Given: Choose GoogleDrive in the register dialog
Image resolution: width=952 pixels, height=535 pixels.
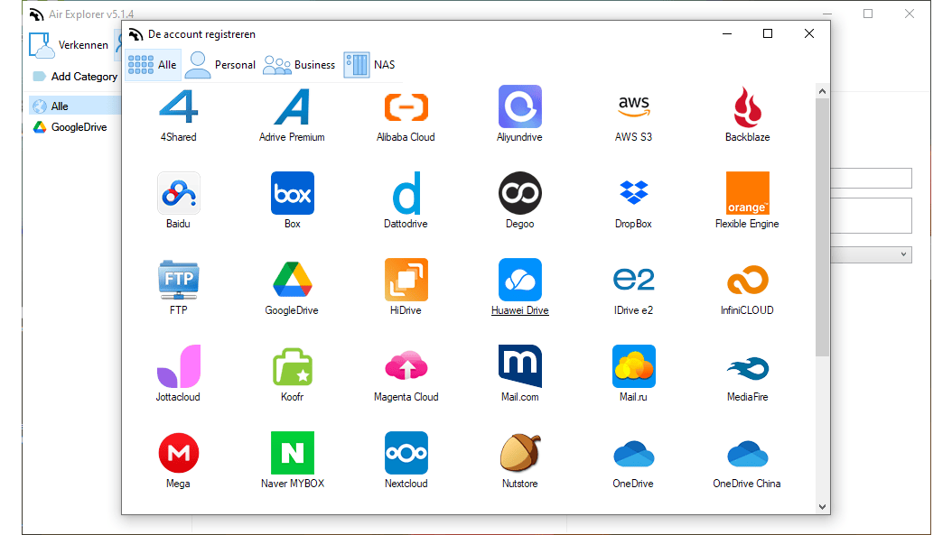Looking at the screenshot, I should point(292,280).
